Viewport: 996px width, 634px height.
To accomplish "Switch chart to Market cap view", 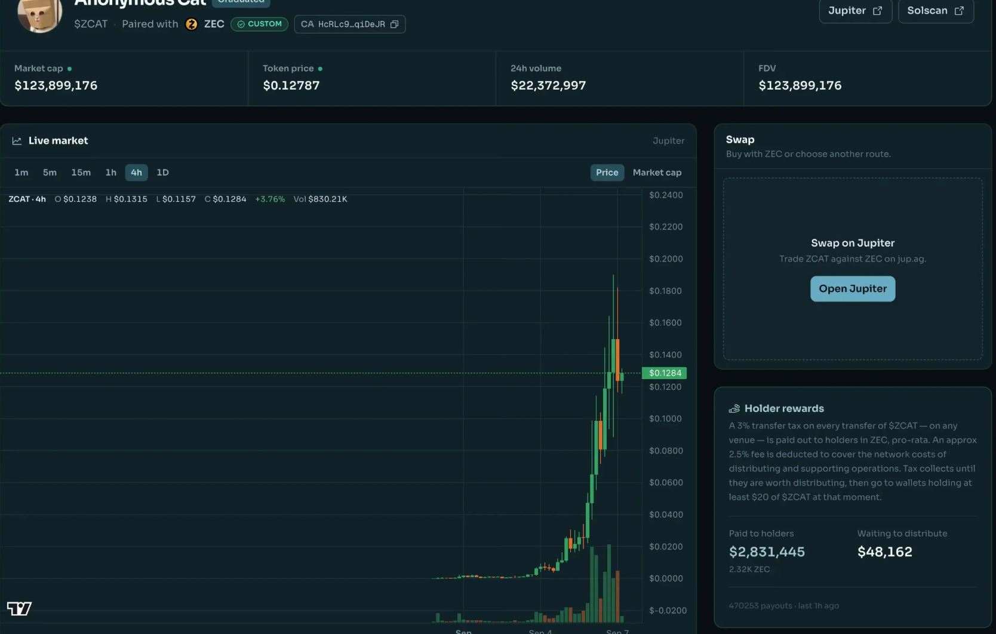I will point(657,173).
